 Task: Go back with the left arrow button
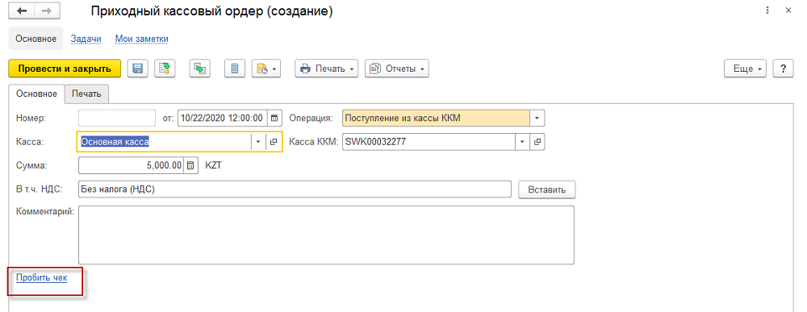click(x=22, y=10)
